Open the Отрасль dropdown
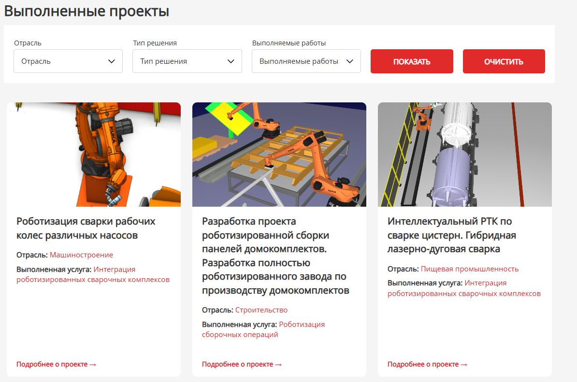This screenshot has height=382, width=577. coord(68,61)
